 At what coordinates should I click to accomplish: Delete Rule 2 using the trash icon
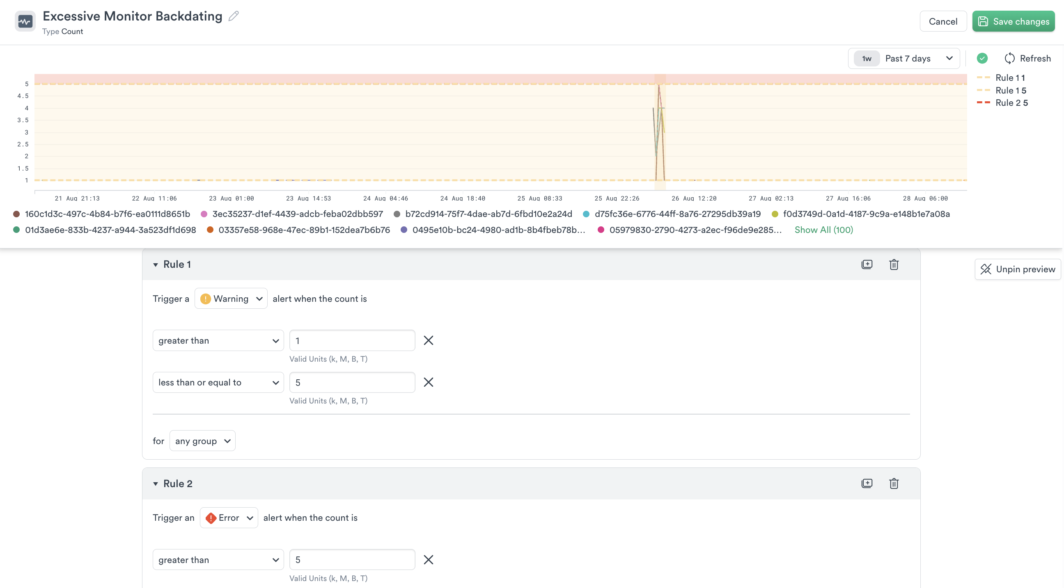coord(893,483)
